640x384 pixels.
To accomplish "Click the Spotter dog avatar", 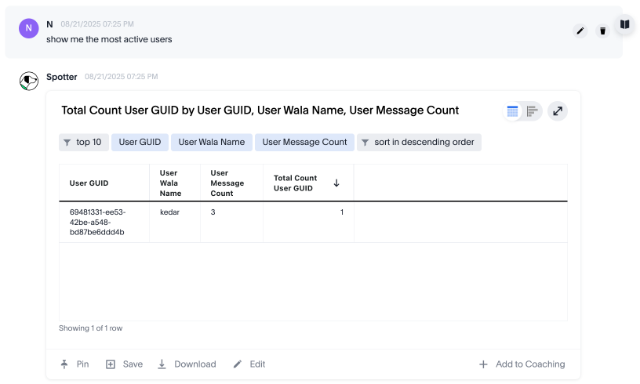I will click(29, 81).
